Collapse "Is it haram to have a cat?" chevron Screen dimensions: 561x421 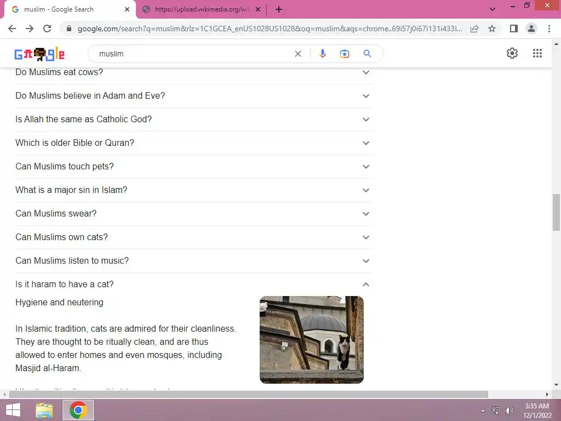(x=365, y=285)
